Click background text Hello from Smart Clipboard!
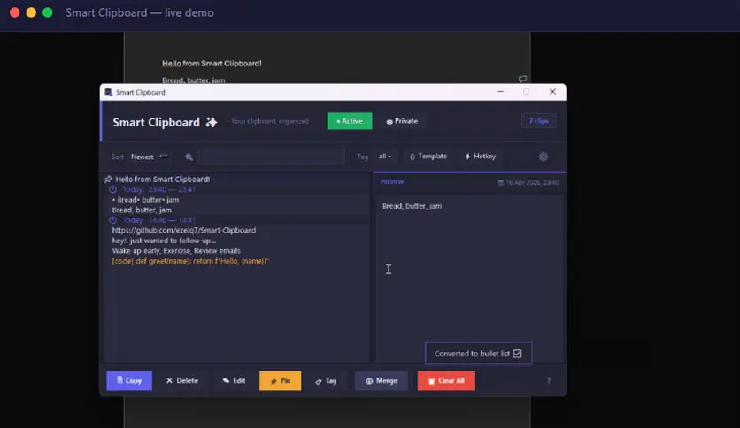 click(x=212, y=63)
